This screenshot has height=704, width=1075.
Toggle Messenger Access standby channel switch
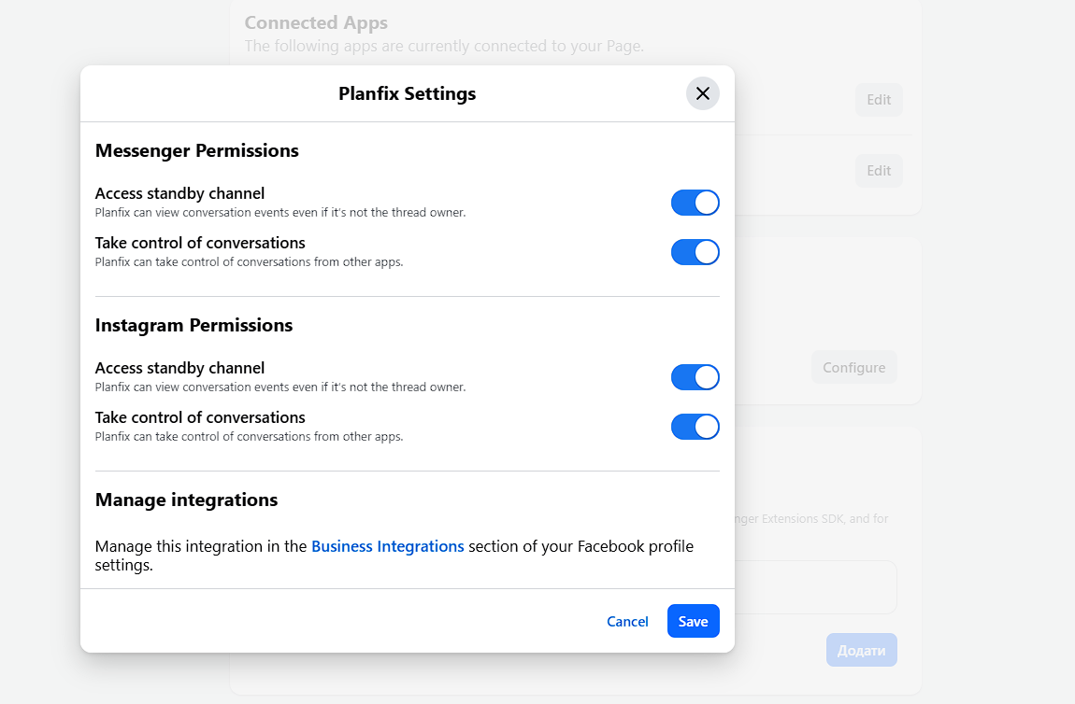pyautogui.click(x=695, y=203)
